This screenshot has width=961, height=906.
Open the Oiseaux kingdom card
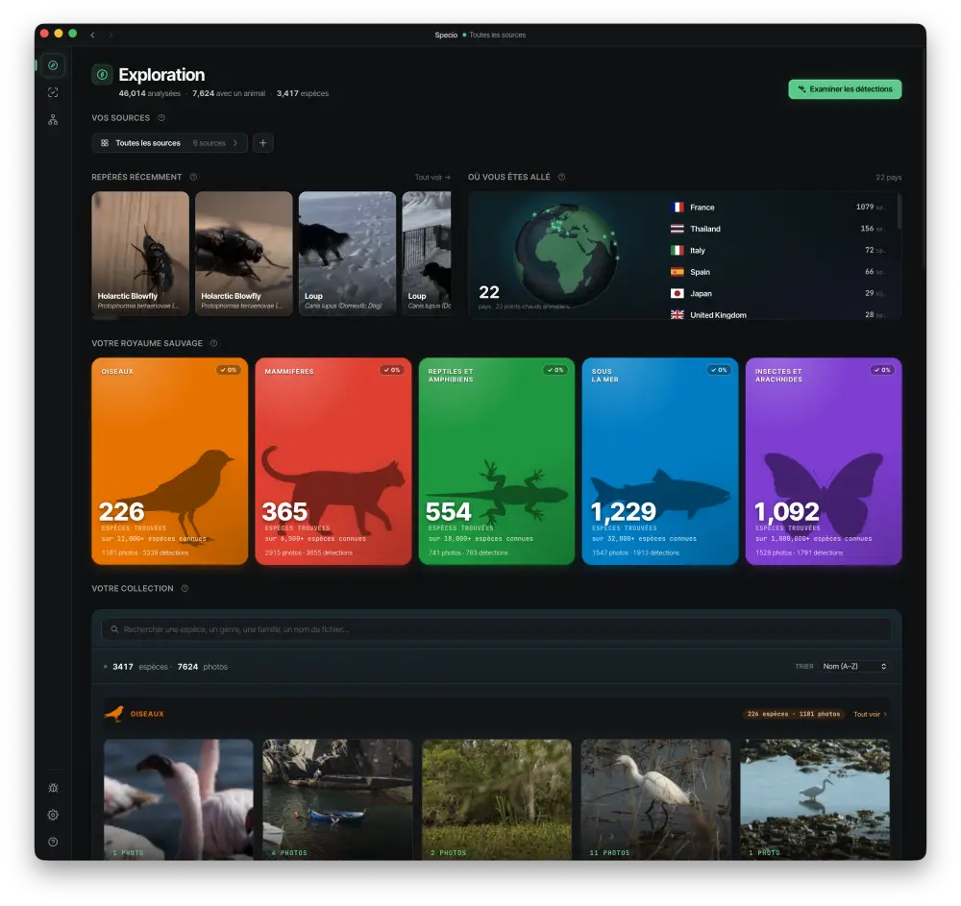pyautogui.click(x=170, y=461)
